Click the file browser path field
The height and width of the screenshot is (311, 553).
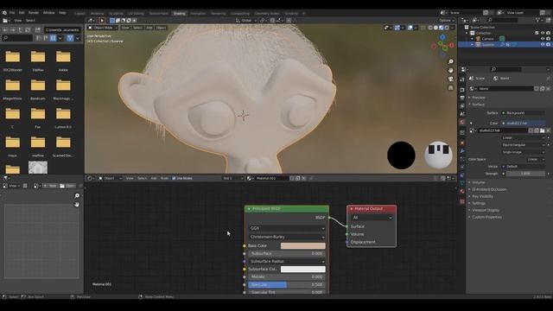[x=62, y=30]
